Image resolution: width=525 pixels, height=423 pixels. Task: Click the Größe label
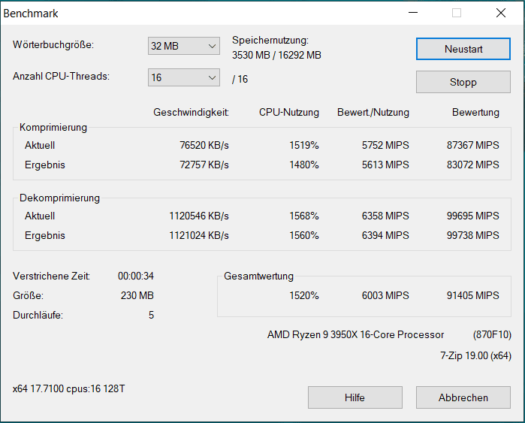tap(28, 296)
